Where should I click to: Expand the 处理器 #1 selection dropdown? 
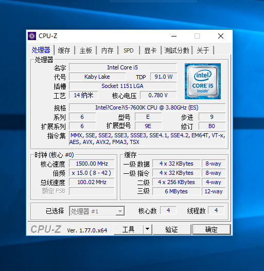(120, 211)
